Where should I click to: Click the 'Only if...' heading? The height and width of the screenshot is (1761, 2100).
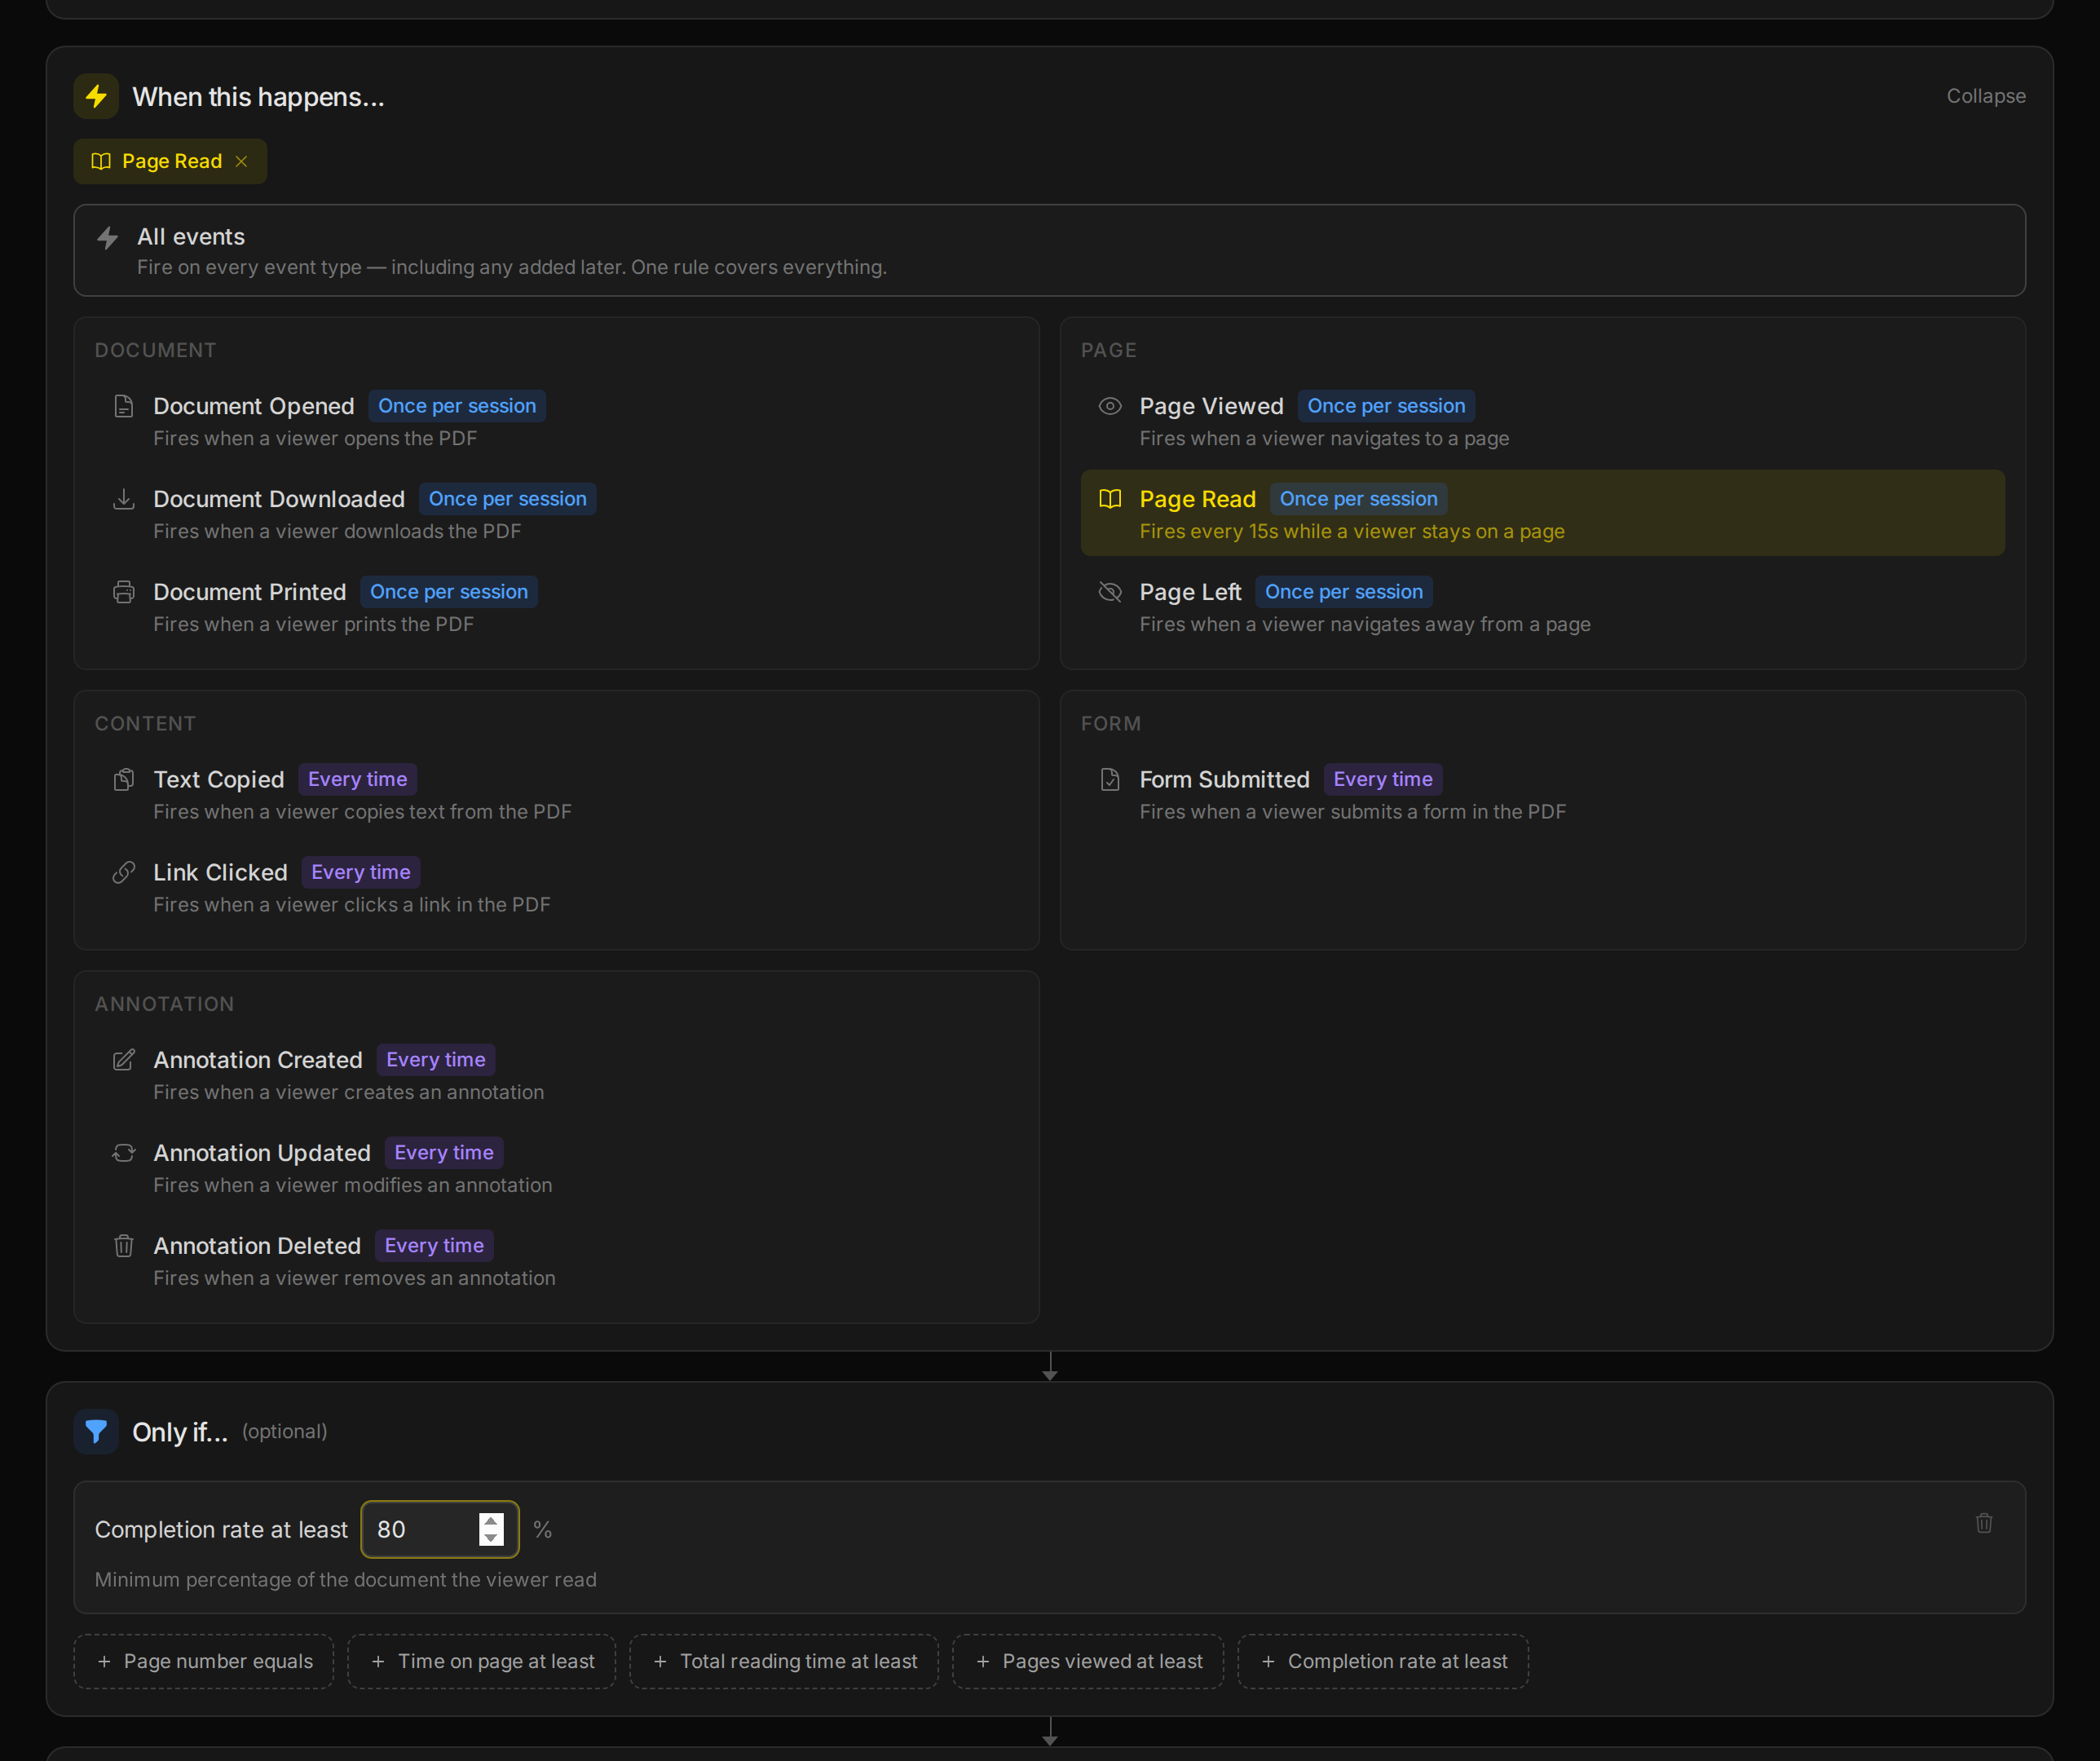click(180, 1432)
